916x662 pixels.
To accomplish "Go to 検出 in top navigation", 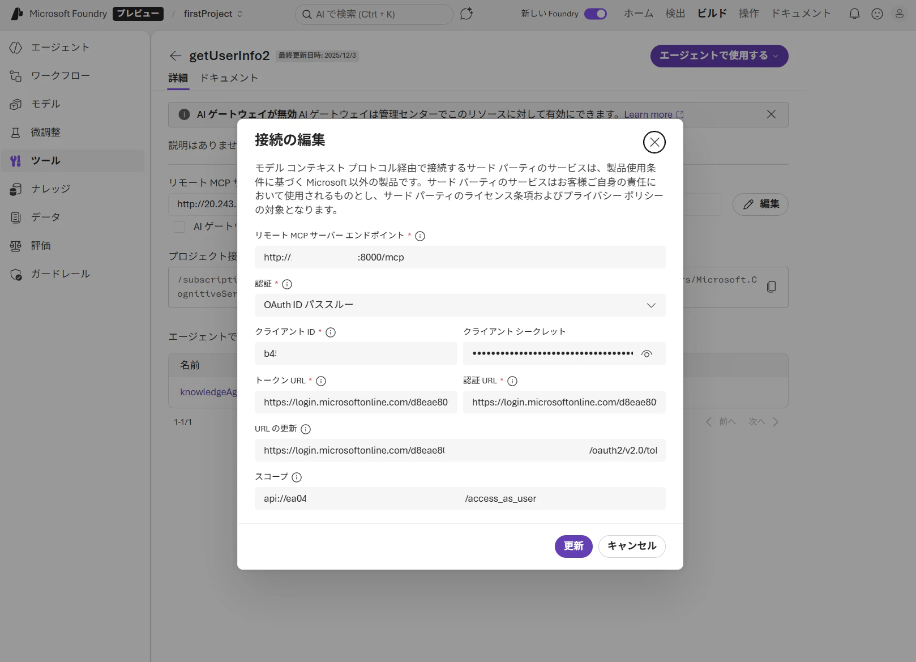I will (x=675, y=14).
